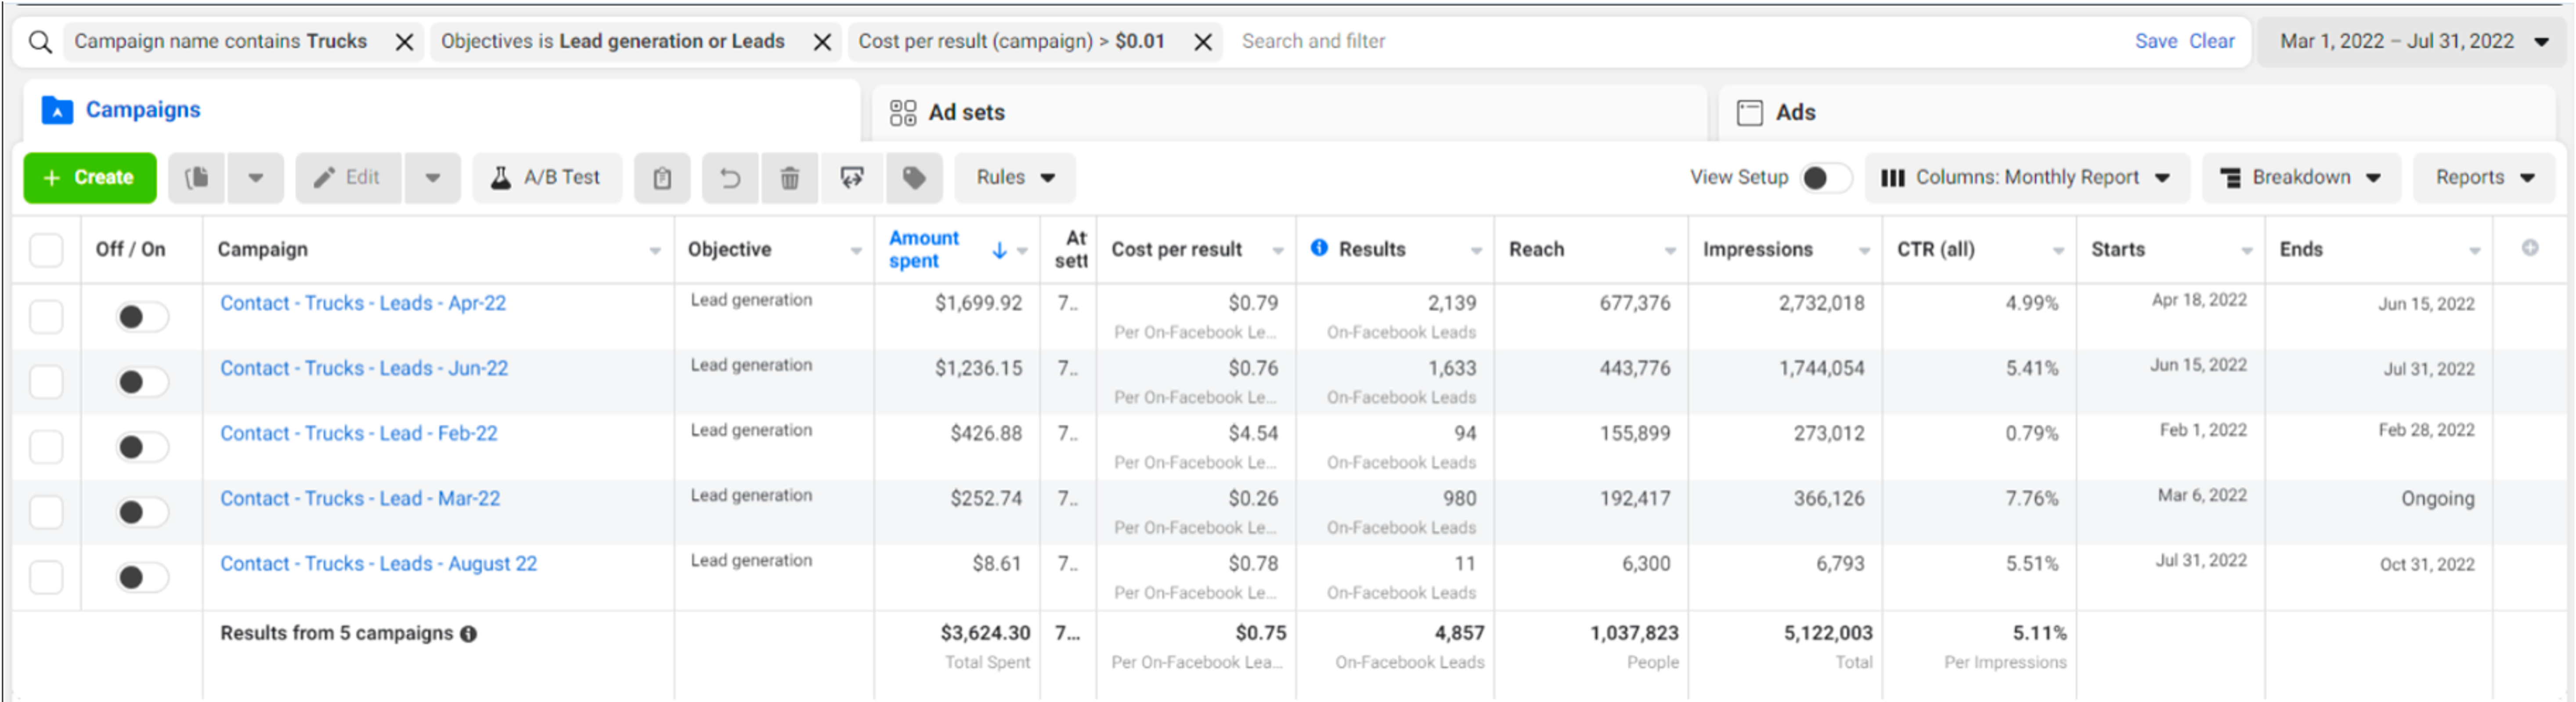
Task: Open Contact - Trucks - Leads - Jun-22 campaign link
Action: [364, 368]
